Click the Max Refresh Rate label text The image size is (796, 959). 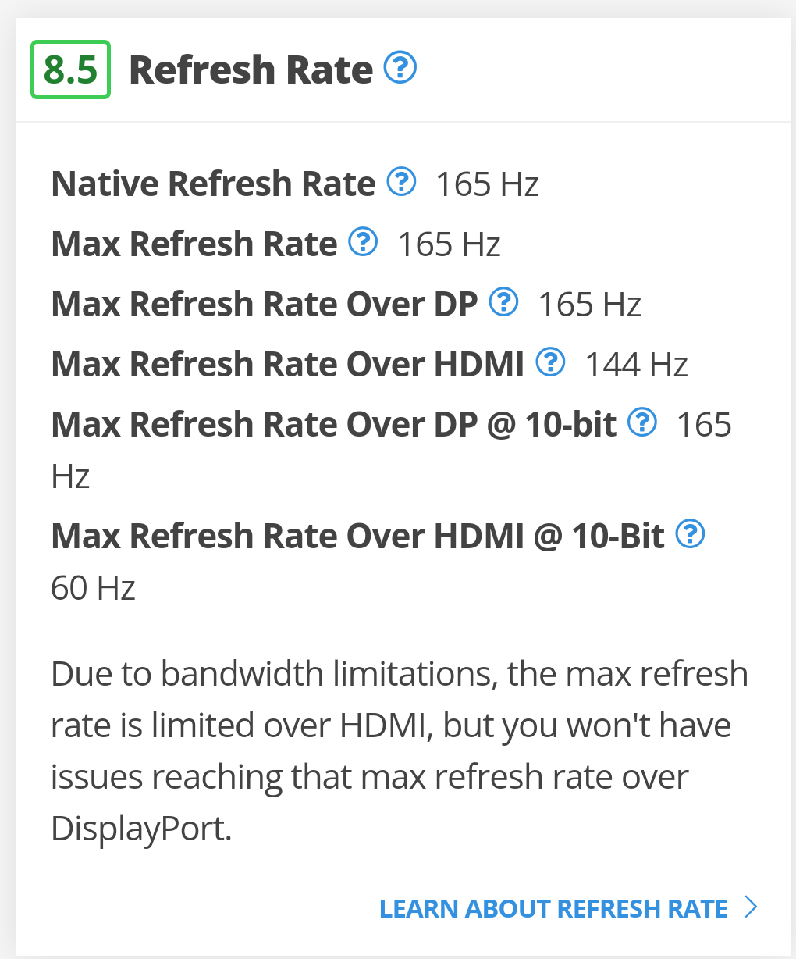point(194,244)
